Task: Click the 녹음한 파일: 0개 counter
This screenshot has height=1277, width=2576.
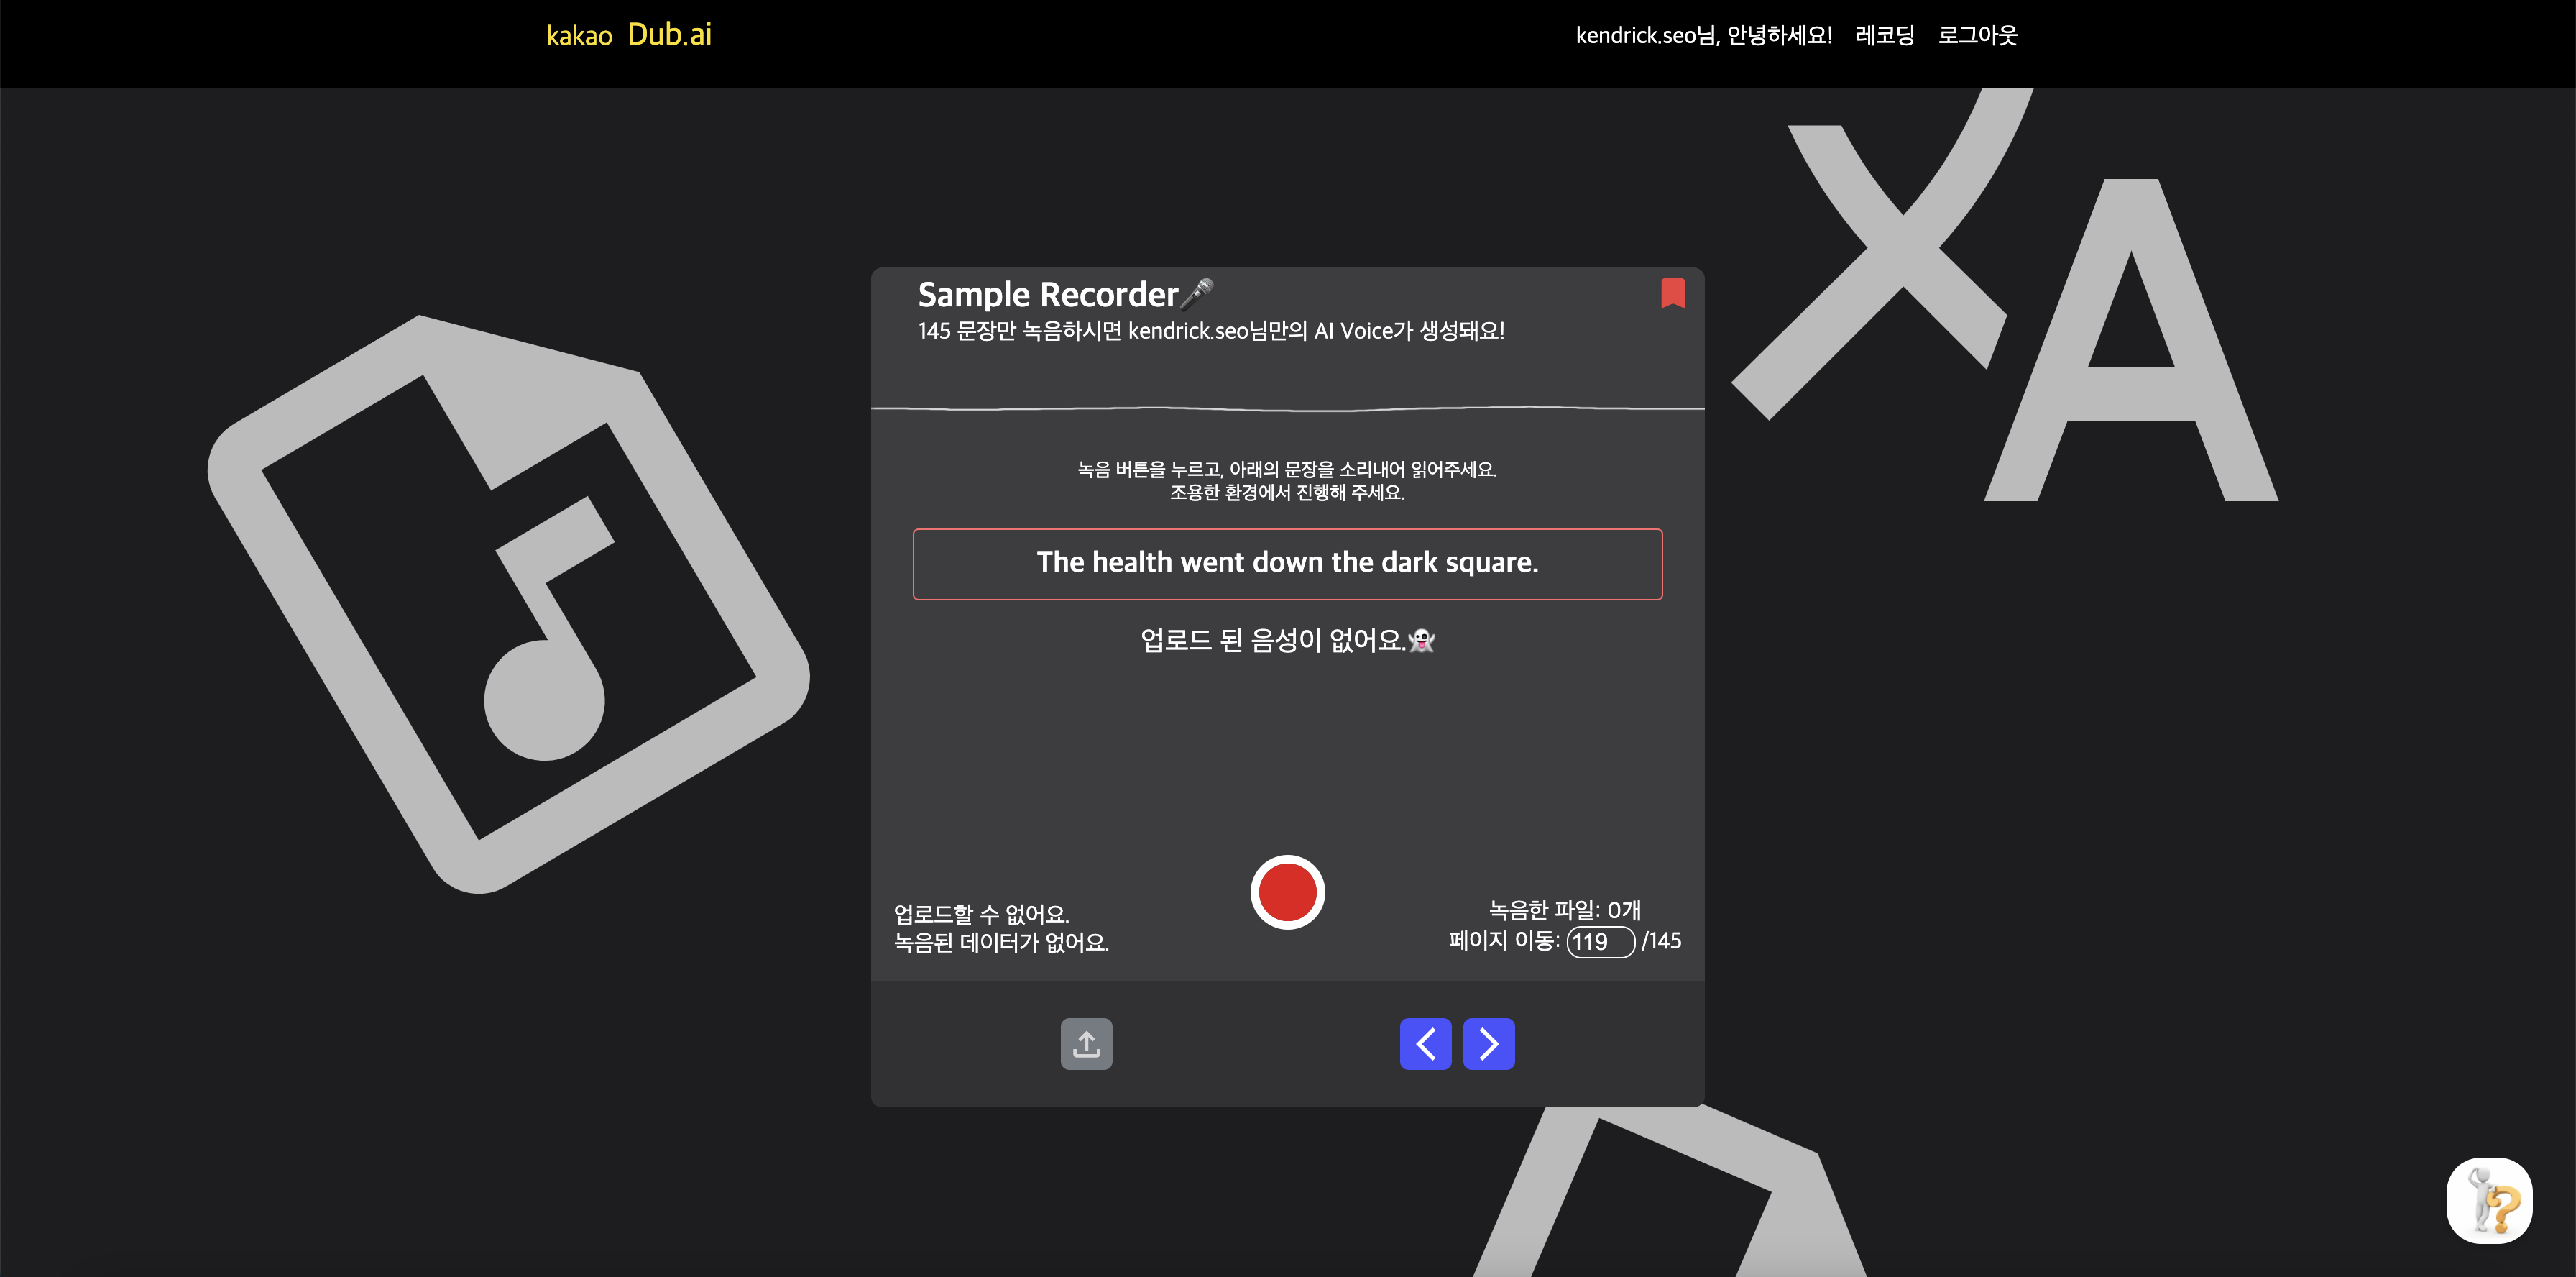Action: (1564, 909)
